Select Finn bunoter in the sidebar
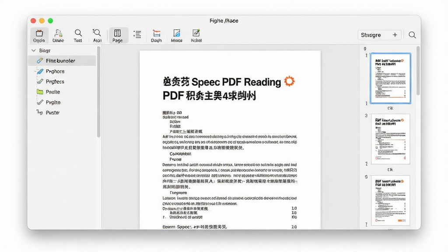Screen dimensions: 448x252 pyautogui.click(x=62, y=60)
